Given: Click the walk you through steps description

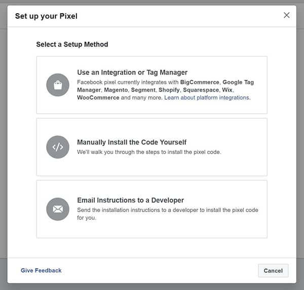Looking at the screenshot, I should click(x=149, y=152).
